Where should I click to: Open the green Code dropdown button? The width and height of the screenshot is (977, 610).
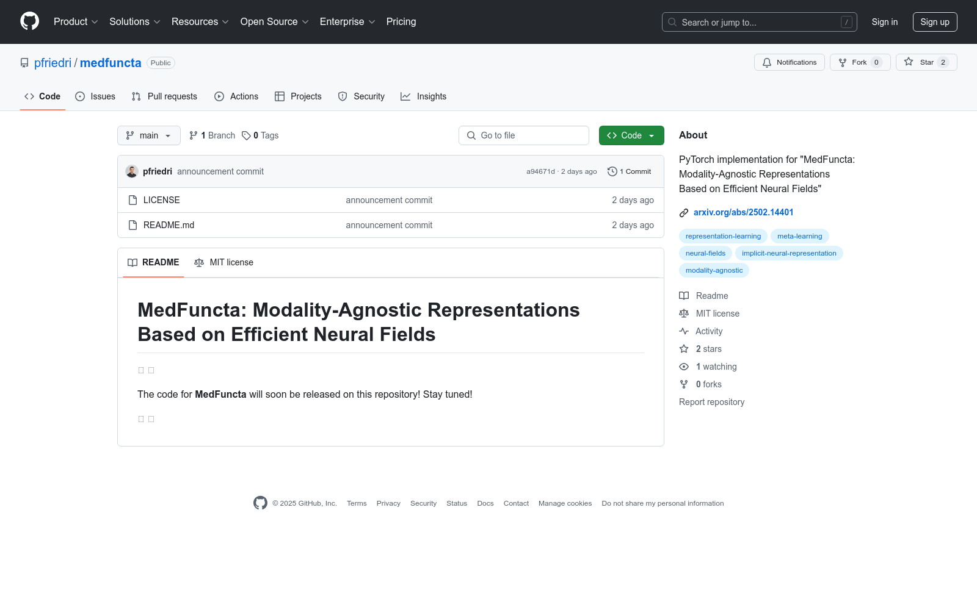[x=631, y=135]
